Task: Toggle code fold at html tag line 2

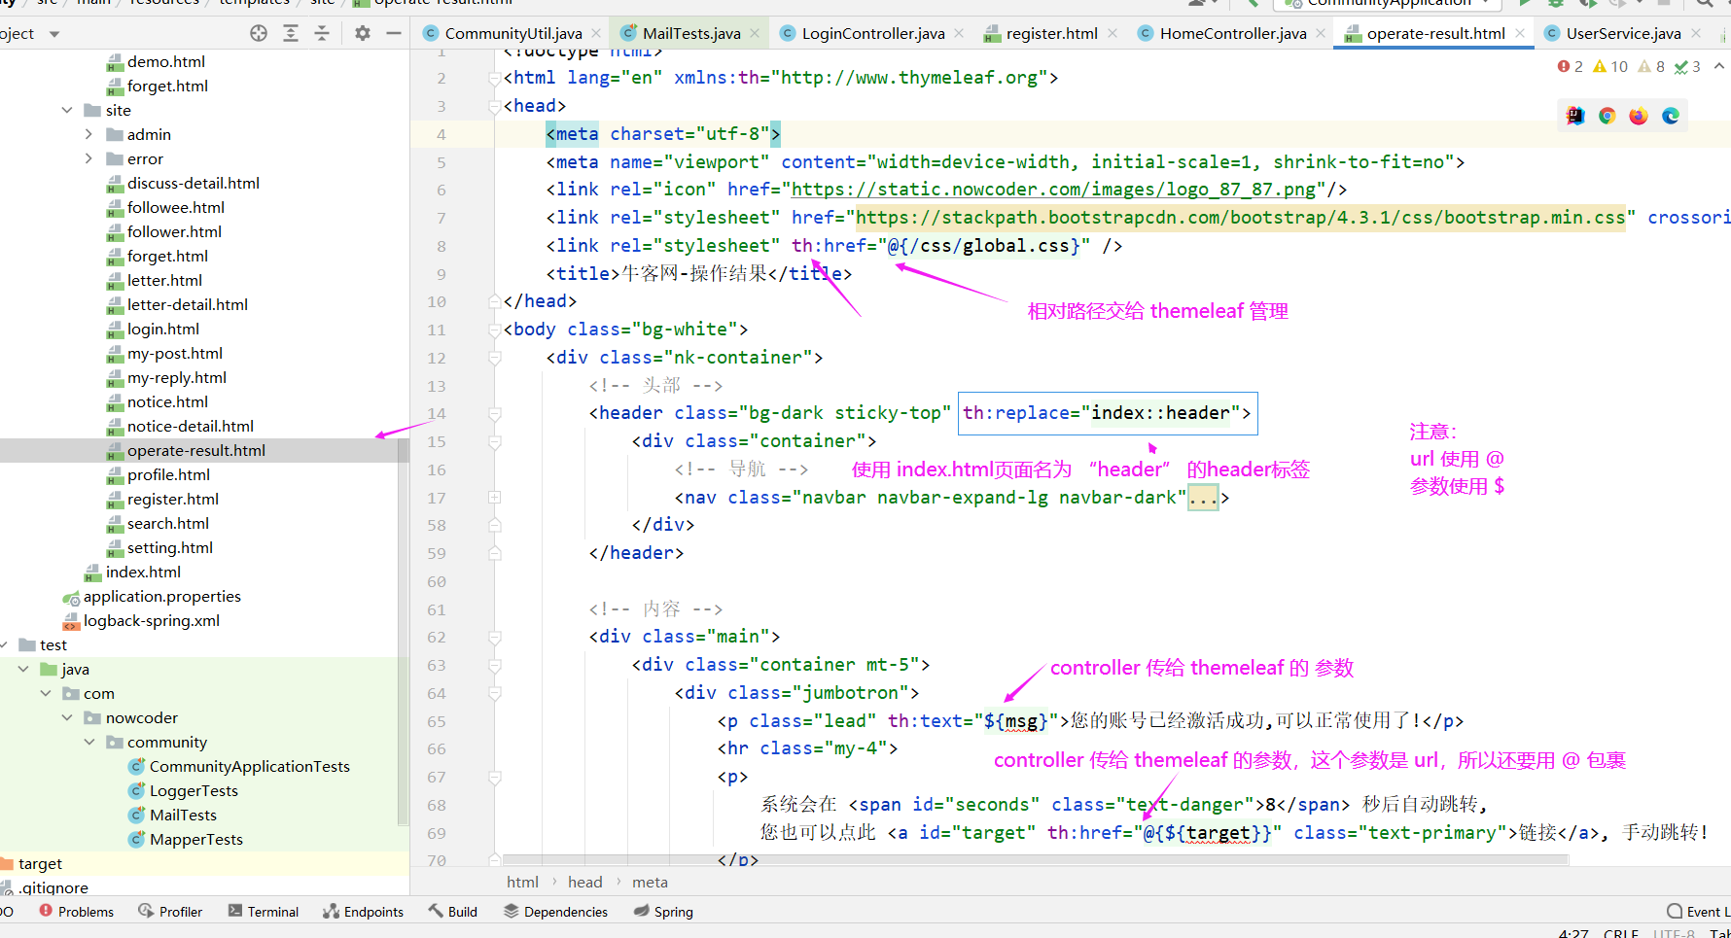Action: click(x=494, y=78)
